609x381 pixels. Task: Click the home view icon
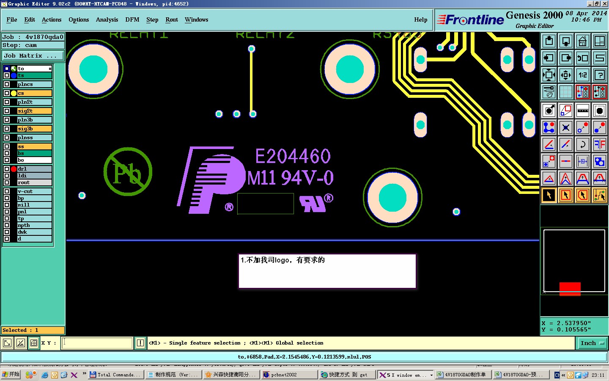coord(583,41)
